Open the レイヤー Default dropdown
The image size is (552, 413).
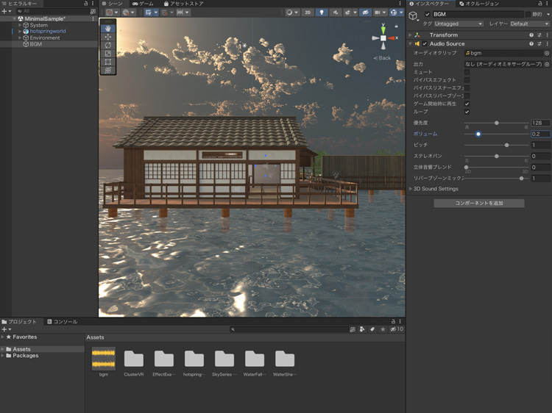click(529, 24)
